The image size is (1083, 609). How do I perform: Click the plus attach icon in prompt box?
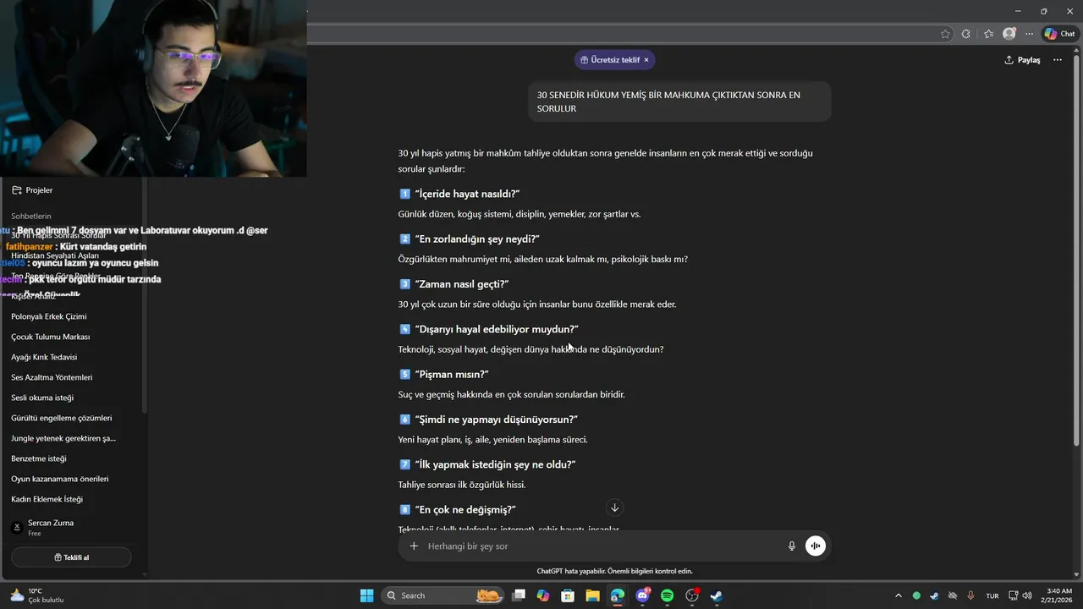point(414,546)
